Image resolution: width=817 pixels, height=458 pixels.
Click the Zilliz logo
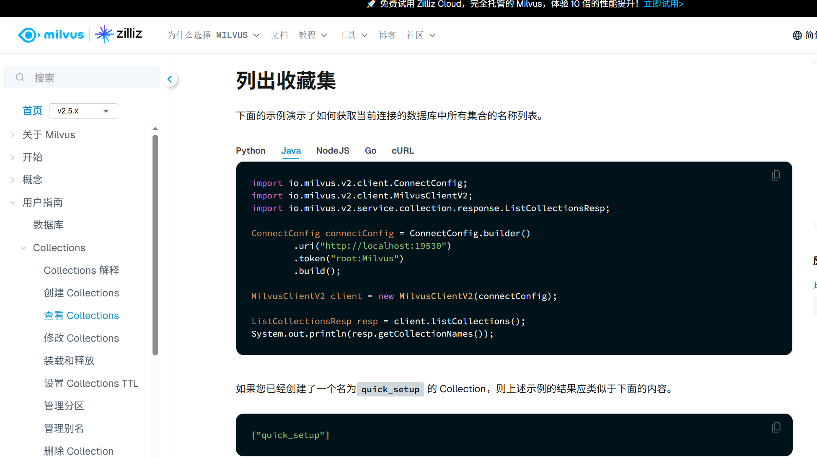pos(119,34)
